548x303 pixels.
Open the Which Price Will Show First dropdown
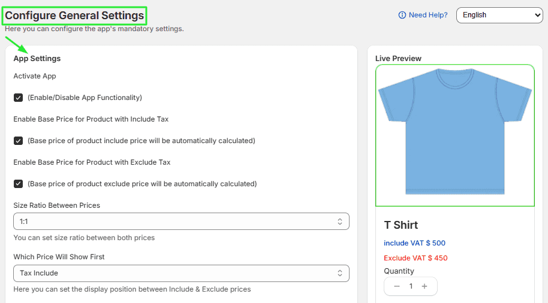pyautogui.click(x=182, y=273)
